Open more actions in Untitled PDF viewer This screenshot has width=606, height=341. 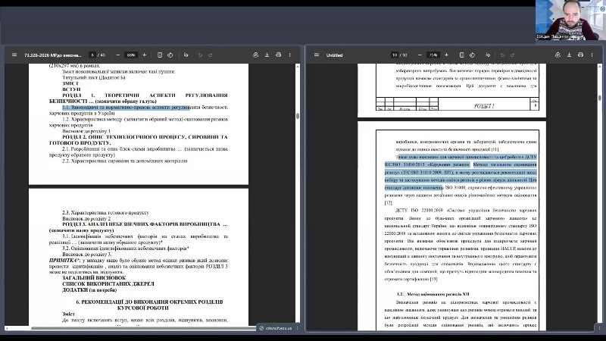592,55
